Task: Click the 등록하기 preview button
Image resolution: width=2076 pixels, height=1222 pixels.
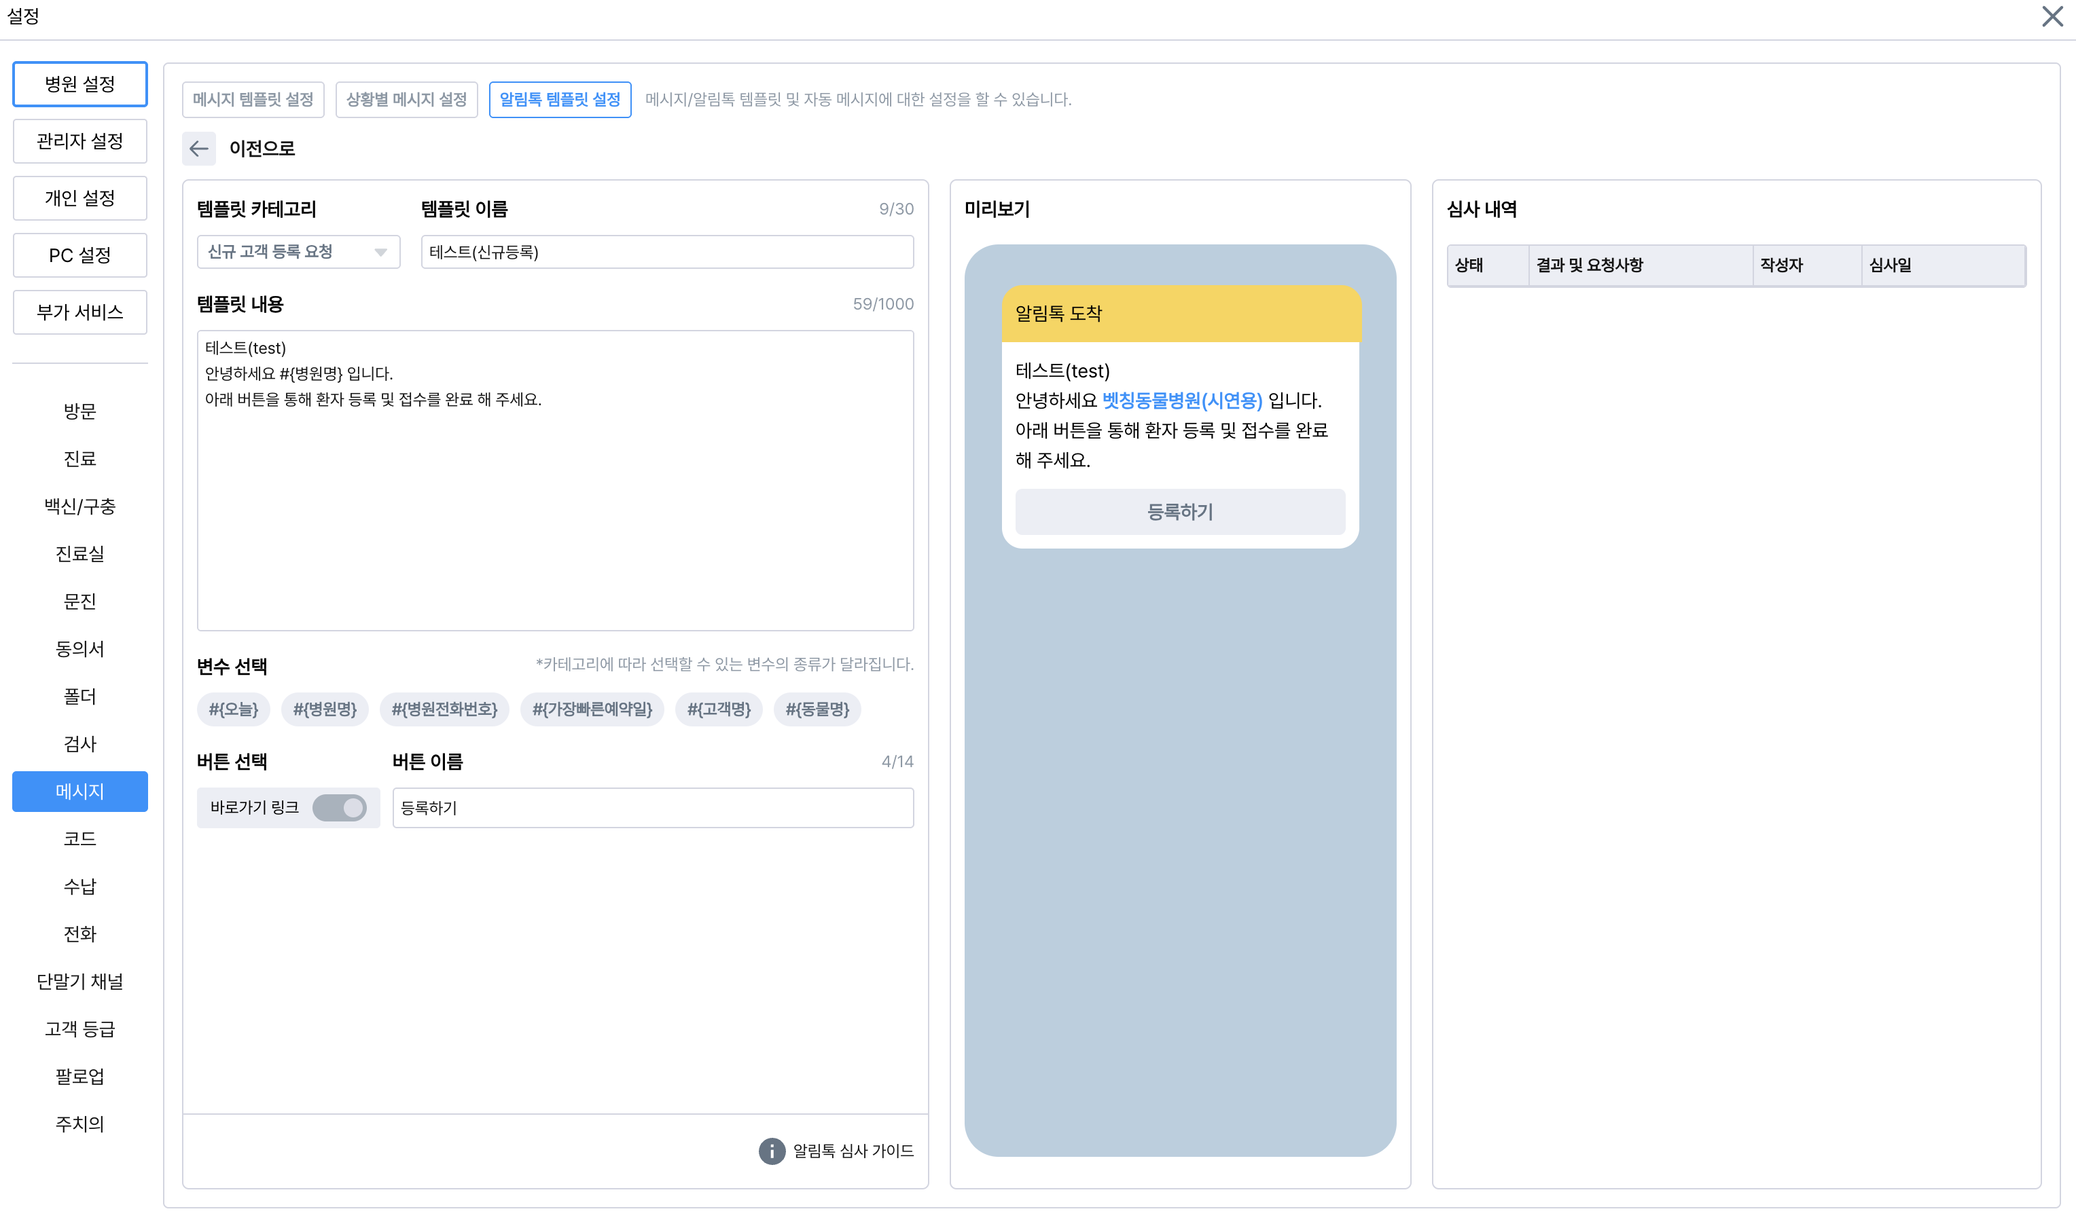Action: (1180, 511)
